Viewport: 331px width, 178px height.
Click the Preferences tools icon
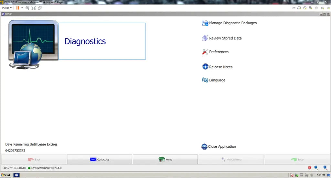click(205, 52)
